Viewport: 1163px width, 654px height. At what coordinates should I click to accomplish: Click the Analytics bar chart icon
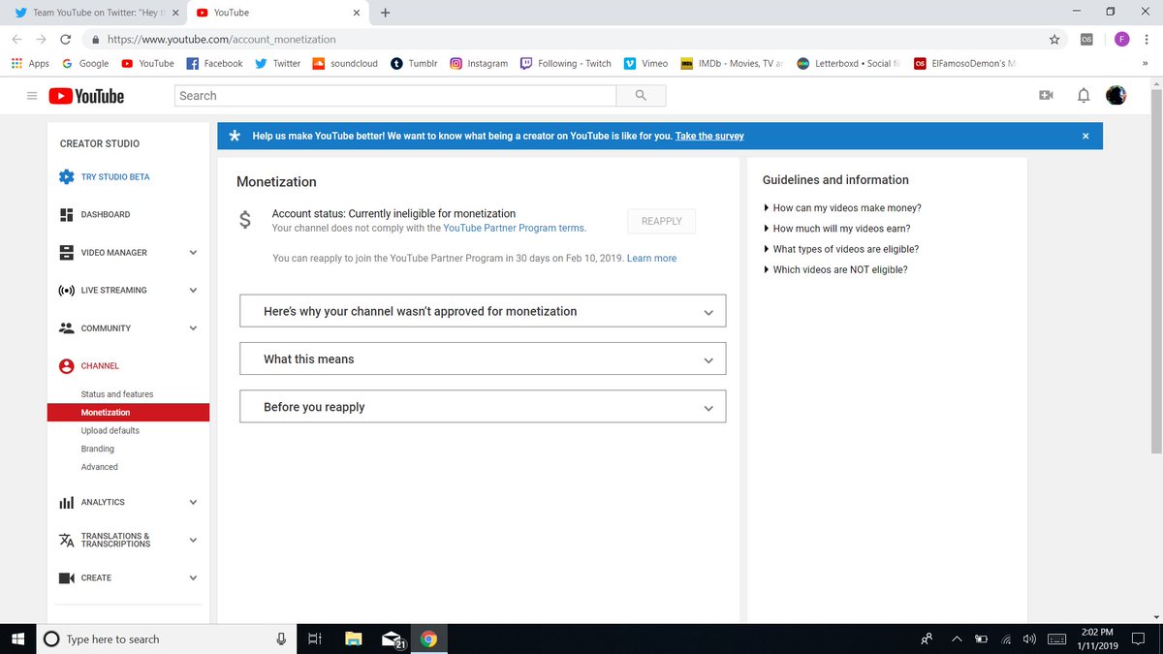click(66, 502)
